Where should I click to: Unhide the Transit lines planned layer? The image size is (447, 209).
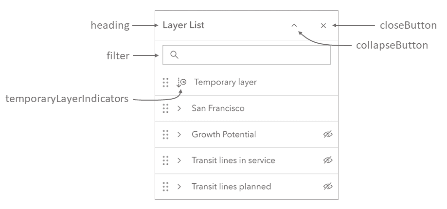328,186
